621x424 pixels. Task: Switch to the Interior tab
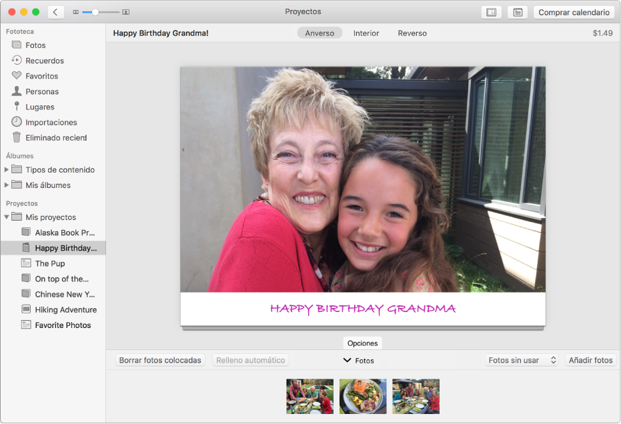pos(366,33)
